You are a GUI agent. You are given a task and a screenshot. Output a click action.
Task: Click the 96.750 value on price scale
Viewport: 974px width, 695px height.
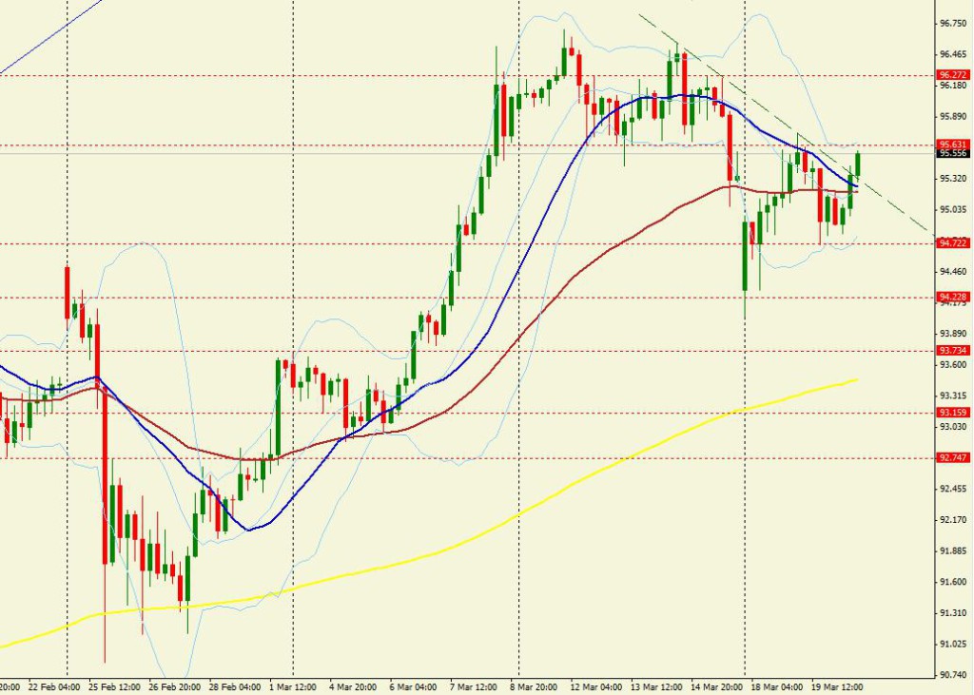952,23
